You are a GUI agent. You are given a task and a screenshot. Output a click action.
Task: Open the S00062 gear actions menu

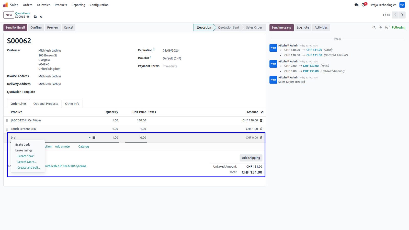tap(28, 17)
